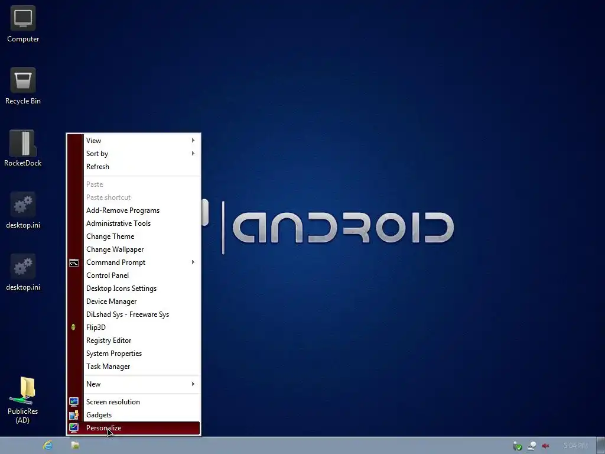605x454 pixels.
Task: Select the PublicRes (AD) network folder
Action: tap(23, 400)
